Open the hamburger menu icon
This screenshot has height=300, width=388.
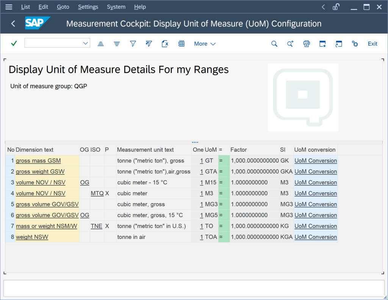point(9,7)
